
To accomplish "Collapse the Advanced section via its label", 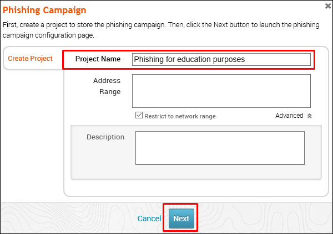I will click(x=289, y=116).
